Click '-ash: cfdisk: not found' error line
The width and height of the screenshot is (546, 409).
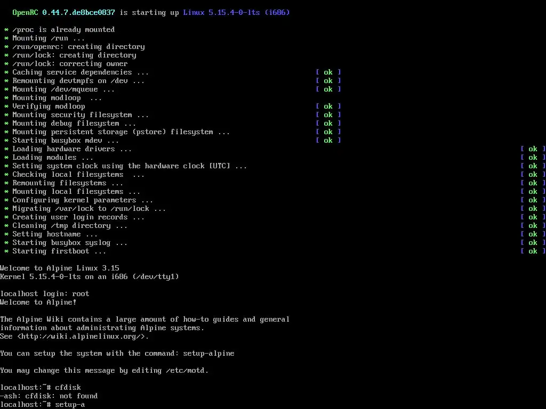49,396
